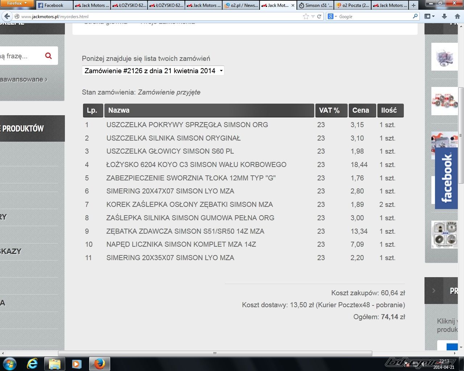The height and width of the screenshot is (371, 464).
Task: Open the order selection dropdown #2126
Action: [153, 71]
